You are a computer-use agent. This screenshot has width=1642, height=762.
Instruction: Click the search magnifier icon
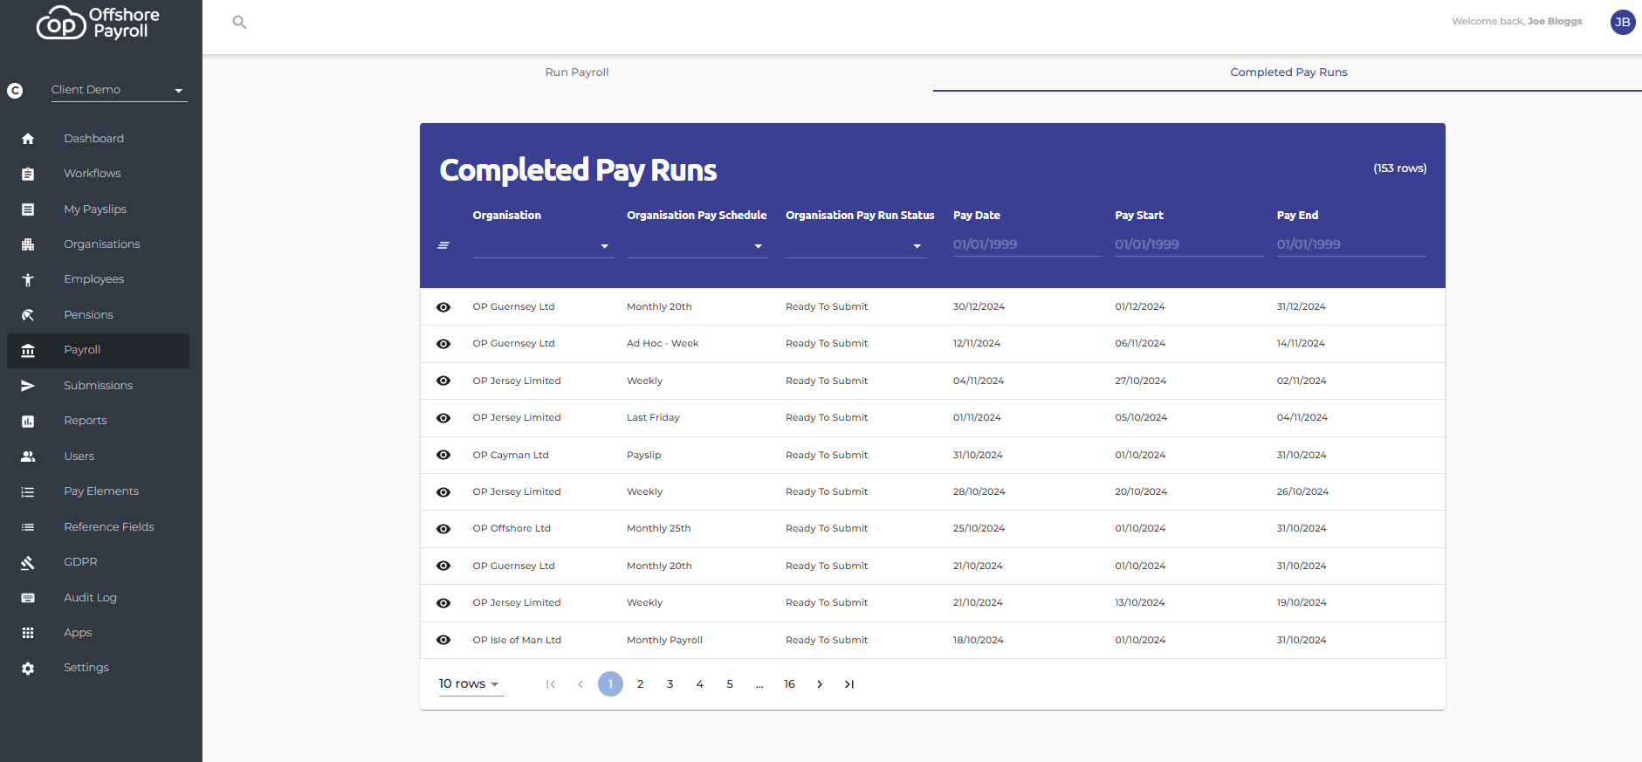pyautogui.click(x=239, y=22)
